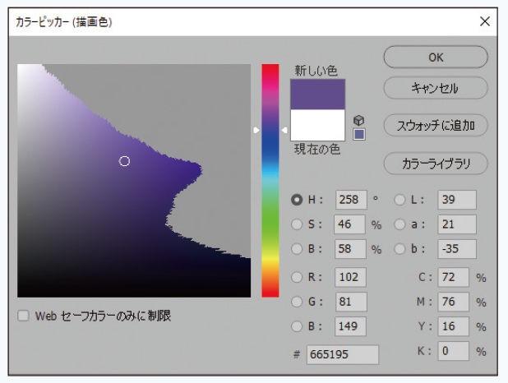Click the small web-safe color swatch below cube
Screen dimensions: 508x383
(359, 134)
